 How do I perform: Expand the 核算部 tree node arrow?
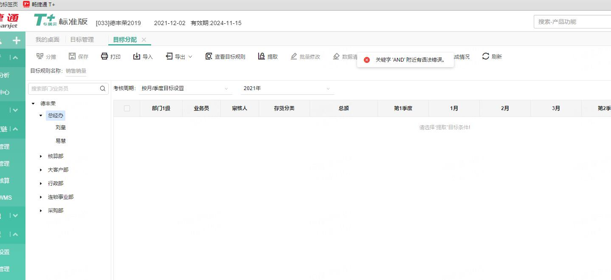click(x=41, y=156)
